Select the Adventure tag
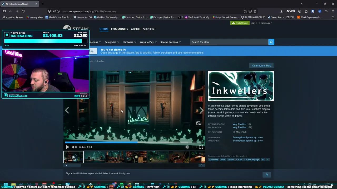Viewport: 337px width, 189px height. click(214, 160)
